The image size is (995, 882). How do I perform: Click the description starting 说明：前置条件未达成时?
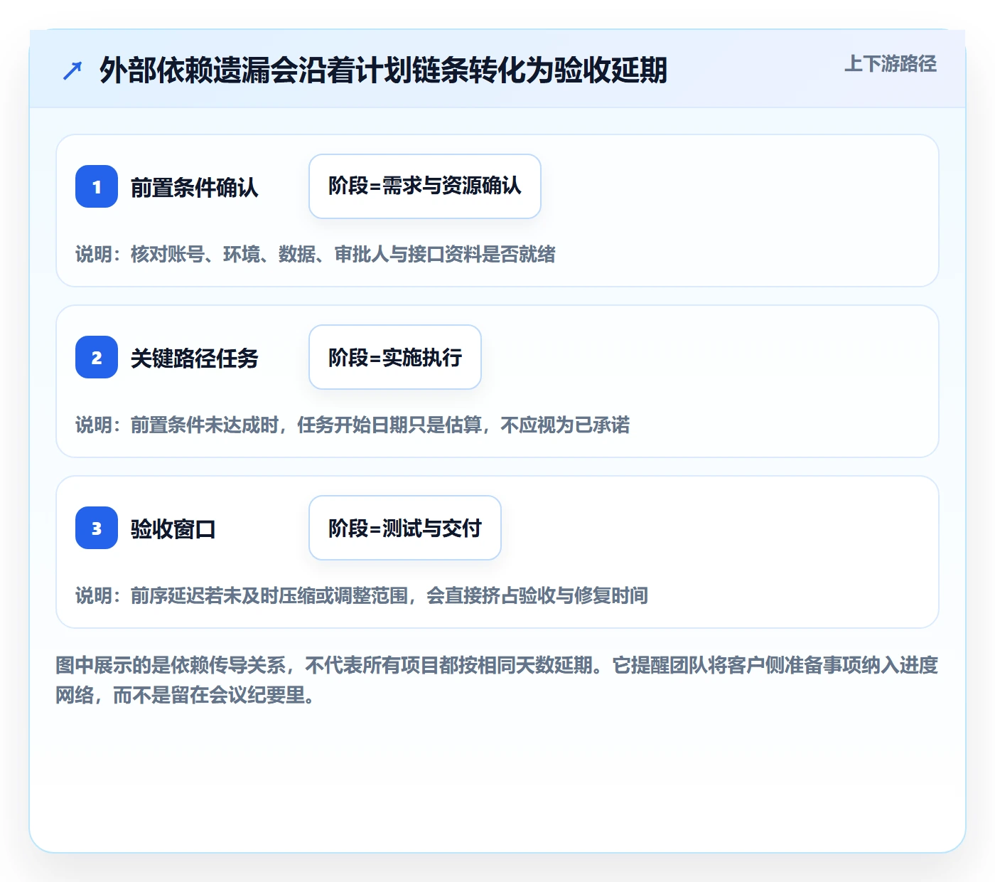click(x=353, y=425)
